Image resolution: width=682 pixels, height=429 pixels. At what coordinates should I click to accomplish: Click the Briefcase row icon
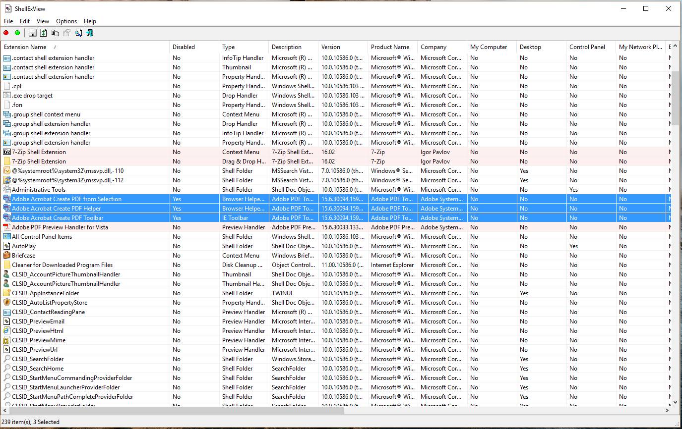(7, 256)
